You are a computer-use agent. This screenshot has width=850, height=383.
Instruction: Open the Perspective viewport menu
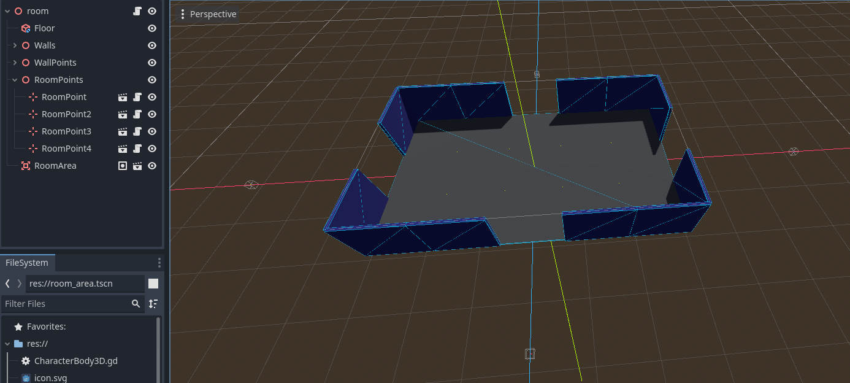(208, 14)
